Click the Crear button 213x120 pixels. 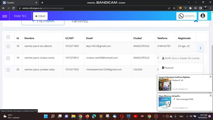[x=40, y=16]
